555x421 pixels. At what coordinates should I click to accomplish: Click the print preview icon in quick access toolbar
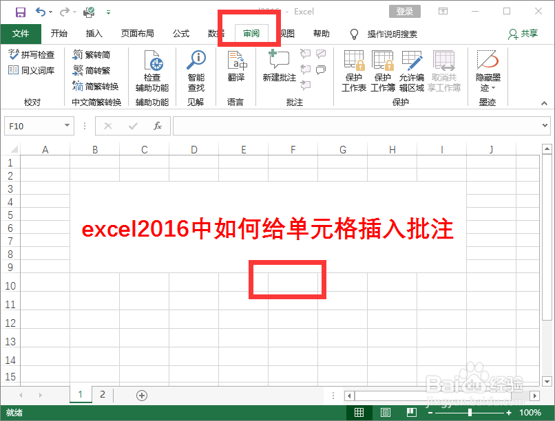click(89, 12)
